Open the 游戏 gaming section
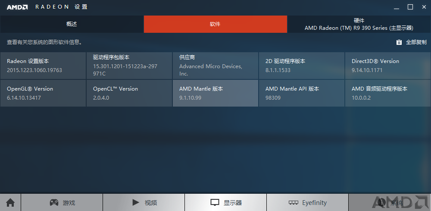 click(x=62, y=203)
